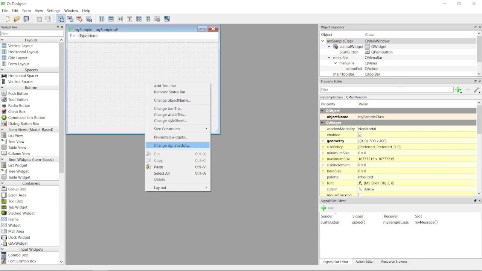Close the Object Inspector panel
482x271 pixels.
point(479,27)
